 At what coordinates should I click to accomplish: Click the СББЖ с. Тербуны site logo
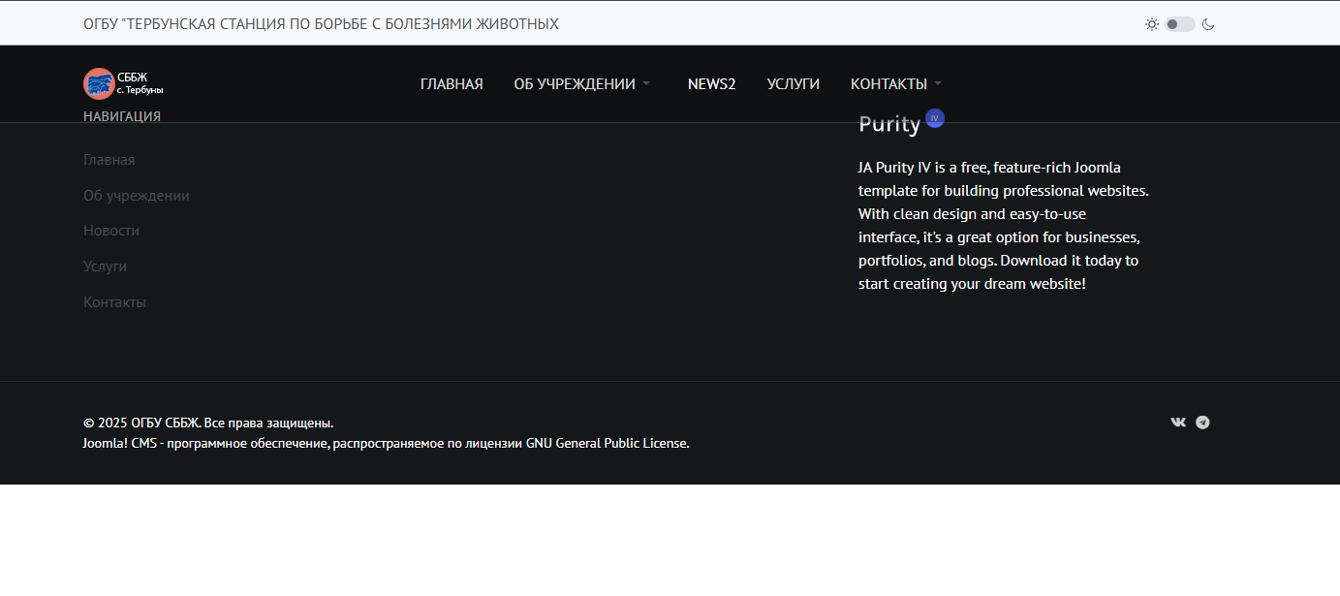click(123, 84)
